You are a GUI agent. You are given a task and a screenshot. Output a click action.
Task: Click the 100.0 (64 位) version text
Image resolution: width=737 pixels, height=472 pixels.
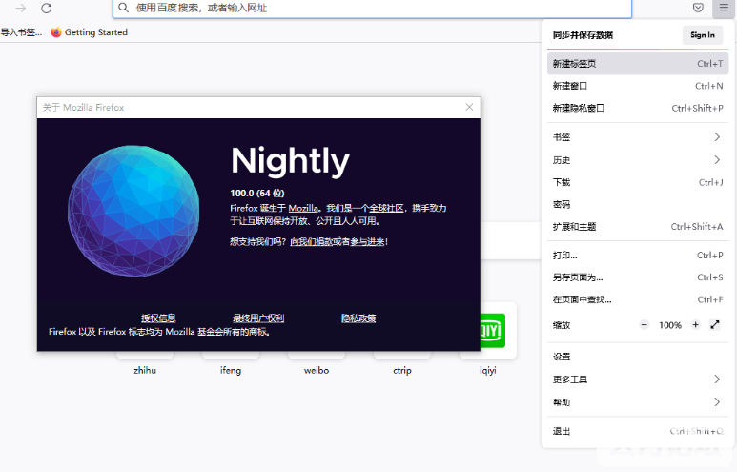257,194
